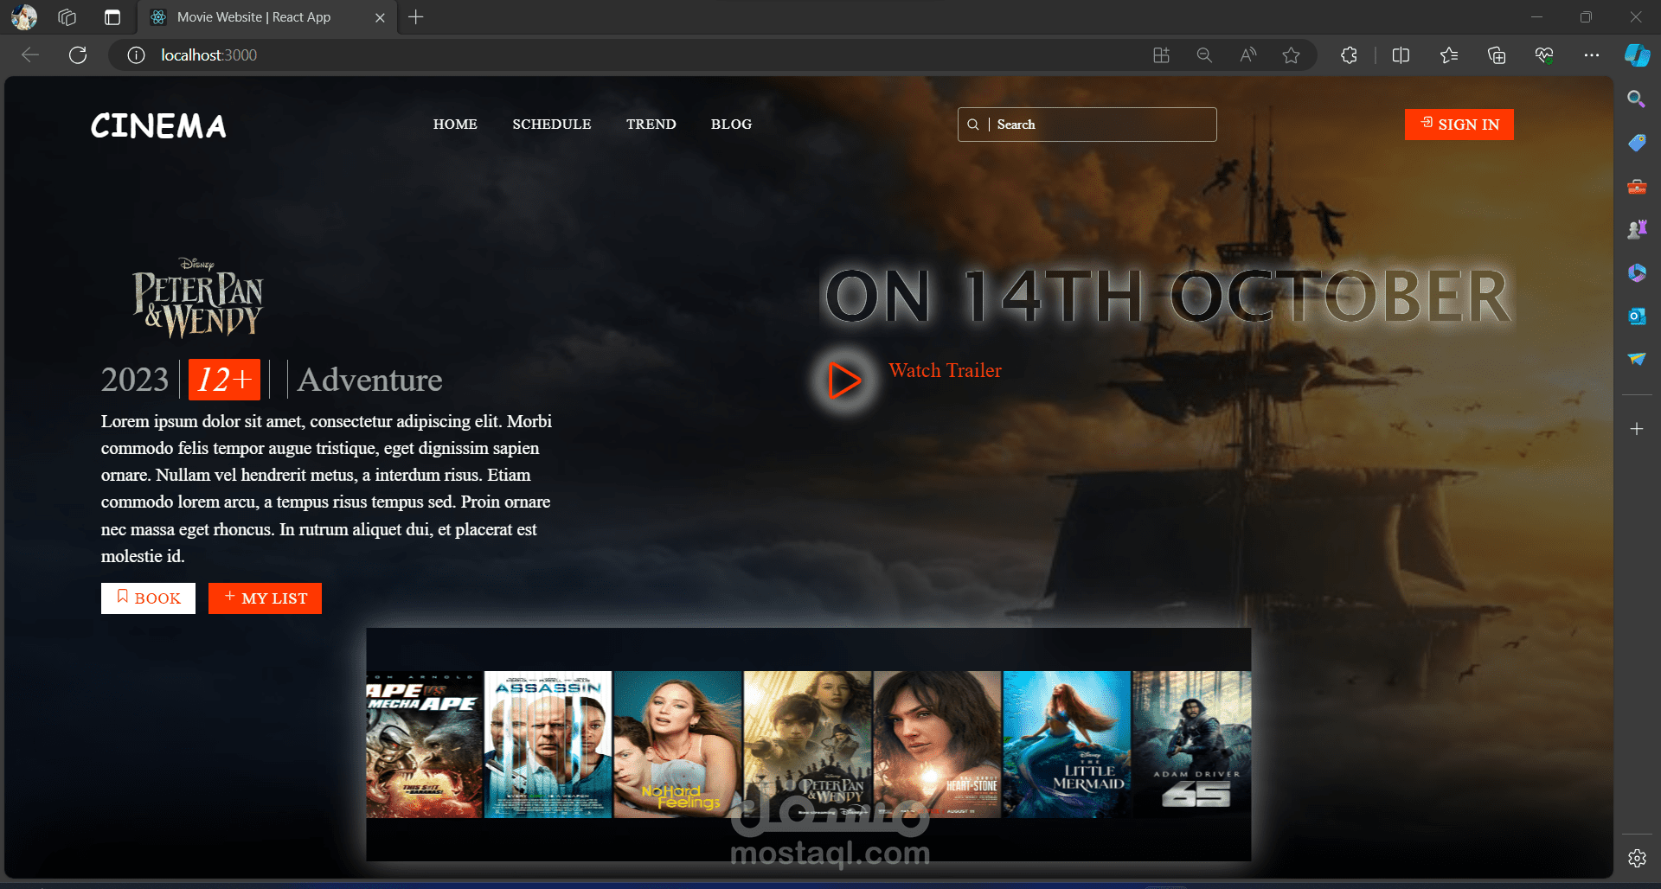This screenshot has height=889, width=1661.
Task: Close the Movie Website tab
Action: pyautogui.click(x=380, y=17)
